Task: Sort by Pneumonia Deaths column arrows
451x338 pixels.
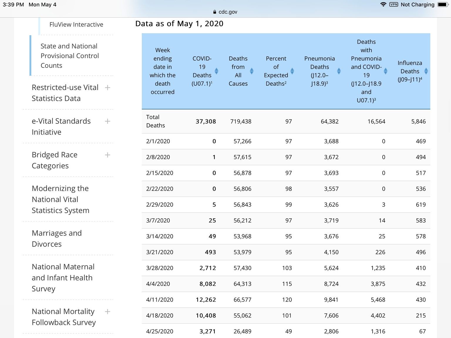Action: pos(339,71)
